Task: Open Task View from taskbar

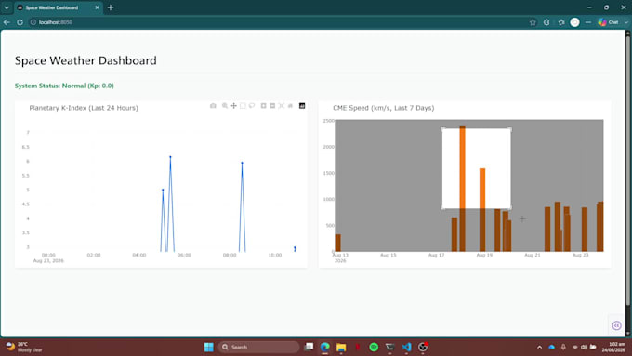Action: 309,347
